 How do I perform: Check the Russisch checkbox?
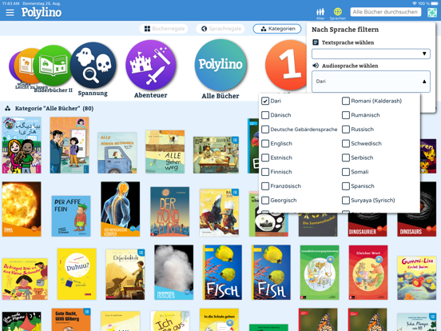click(x=346, y=130)
